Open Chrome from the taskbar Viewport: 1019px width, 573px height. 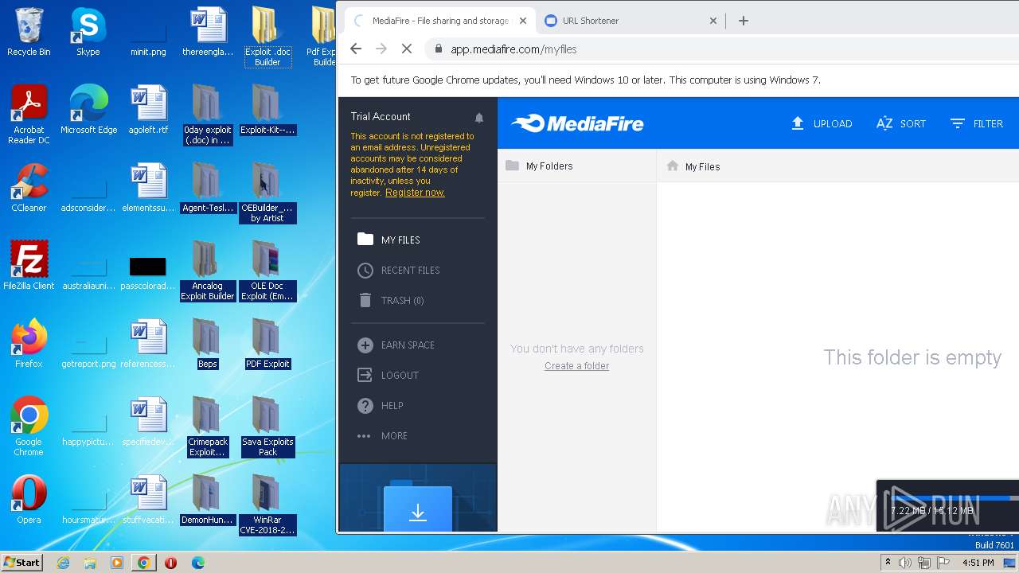pyautogui.click(x=143, y=563)
